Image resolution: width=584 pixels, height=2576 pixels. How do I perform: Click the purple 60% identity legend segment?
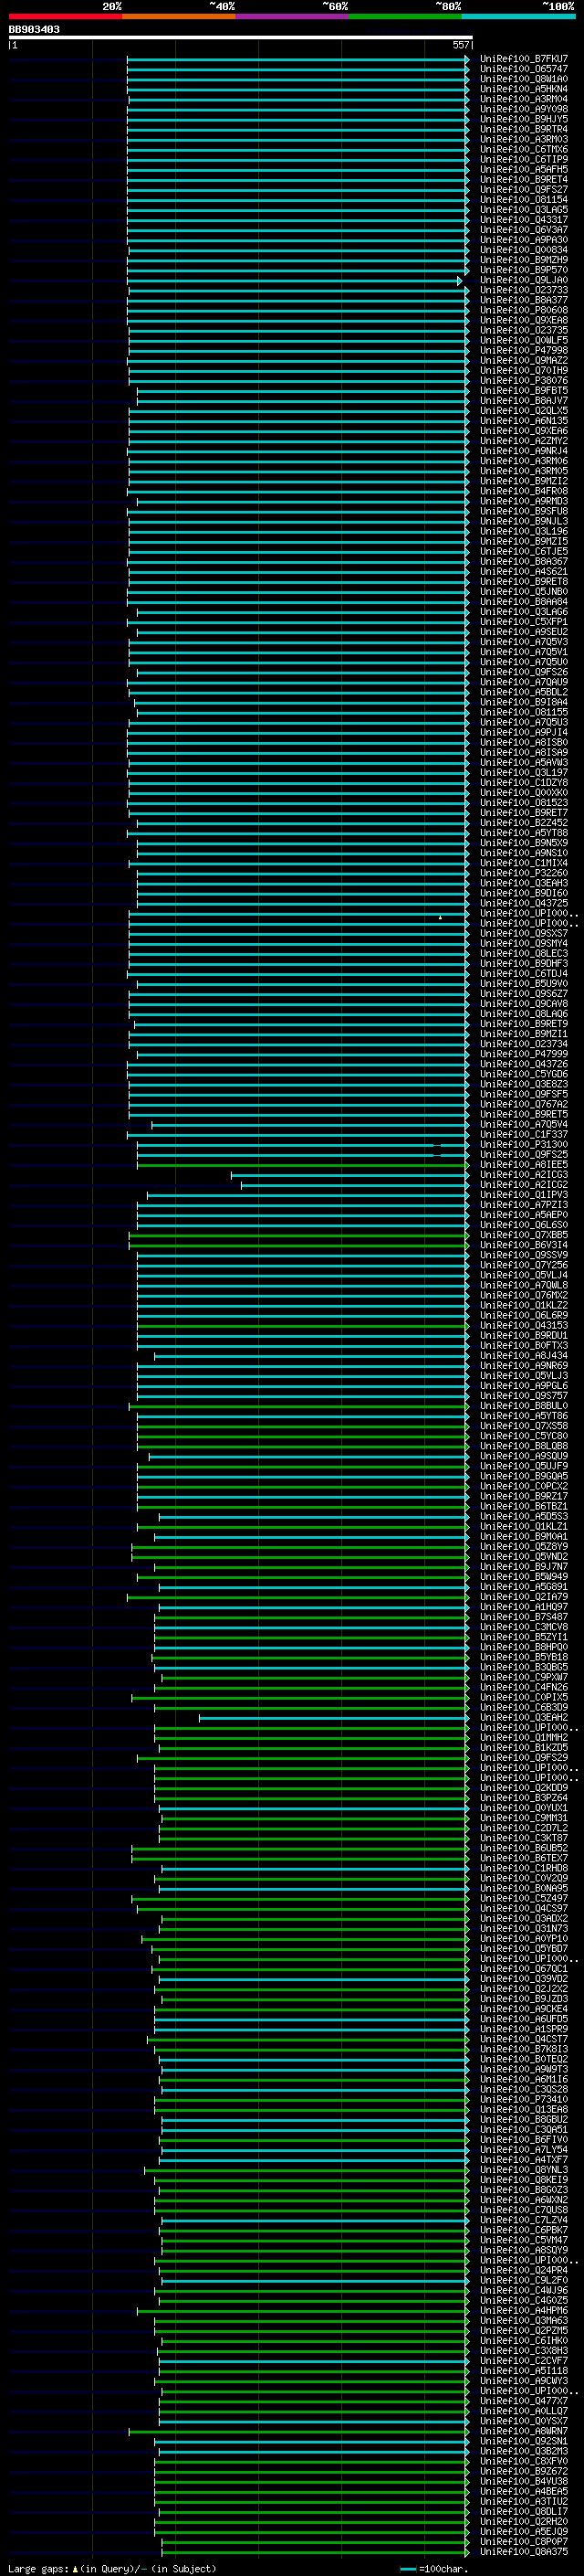pos(293,16)
